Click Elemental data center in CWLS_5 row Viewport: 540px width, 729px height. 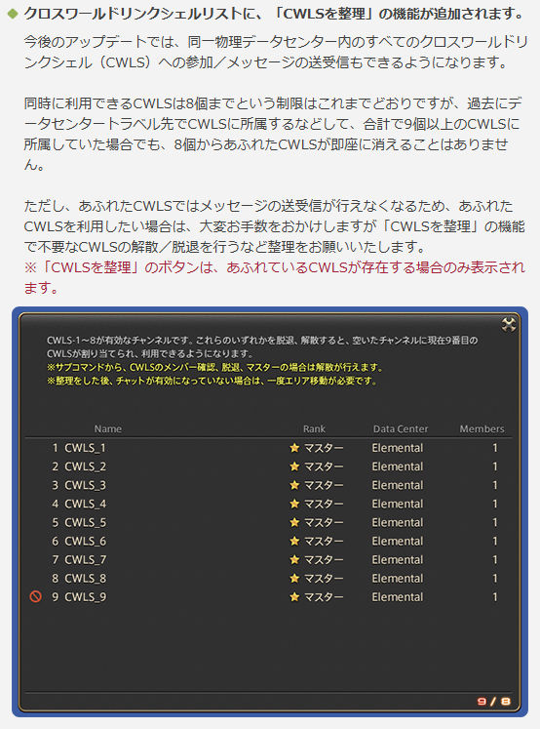click(398, 522)
